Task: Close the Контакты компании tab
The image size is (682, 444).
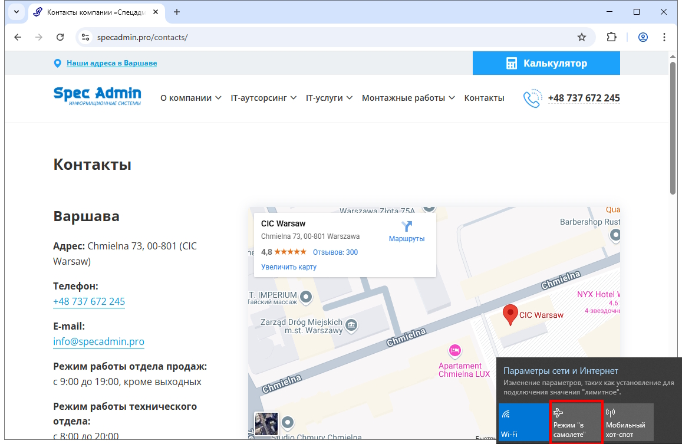Action: click(x=156, y=12)
